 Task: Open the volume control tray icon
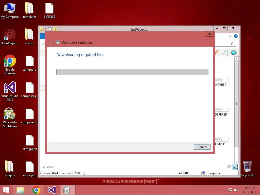[x=236, y=190]
